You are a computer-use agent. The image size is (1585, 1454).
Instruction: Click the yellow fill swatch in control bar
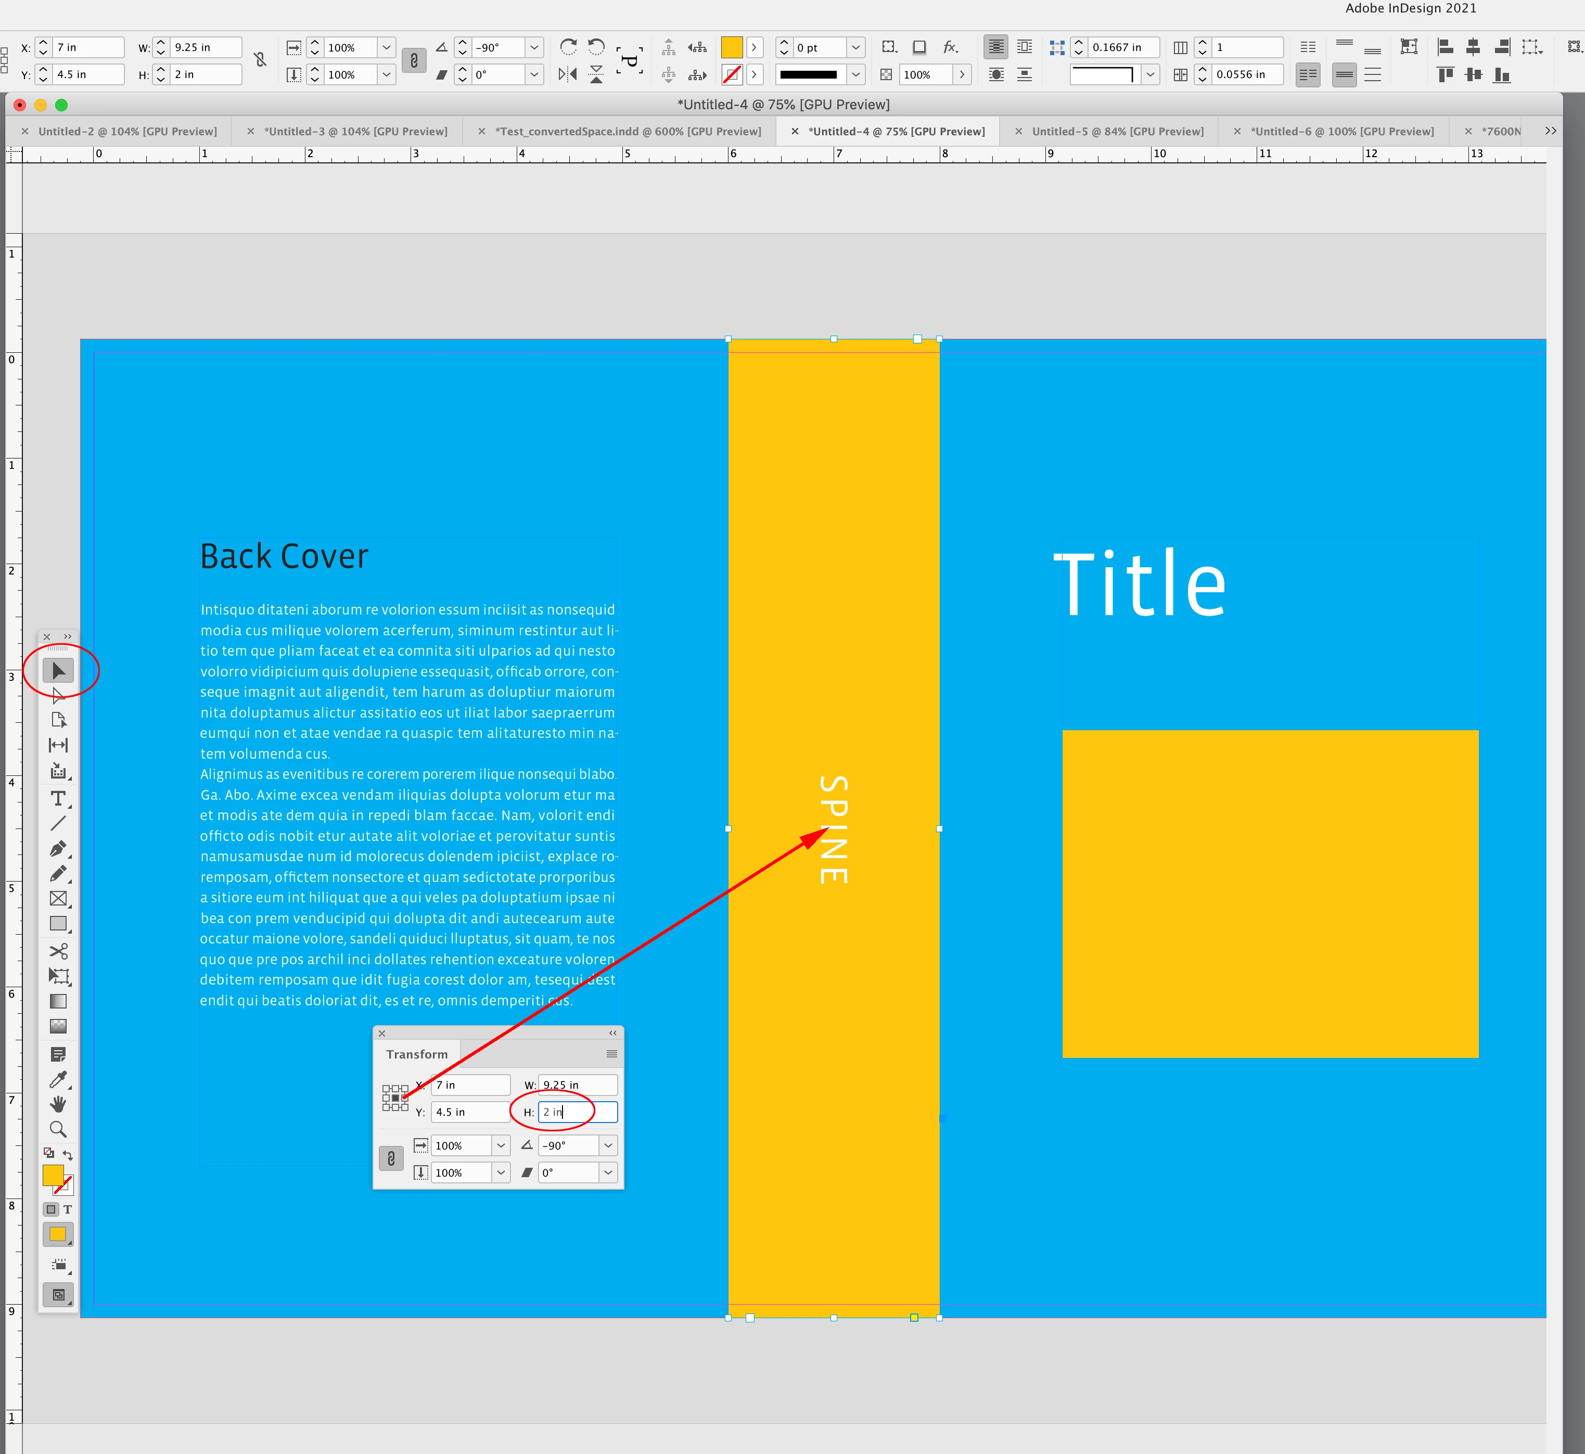click(x=732, y=47)
